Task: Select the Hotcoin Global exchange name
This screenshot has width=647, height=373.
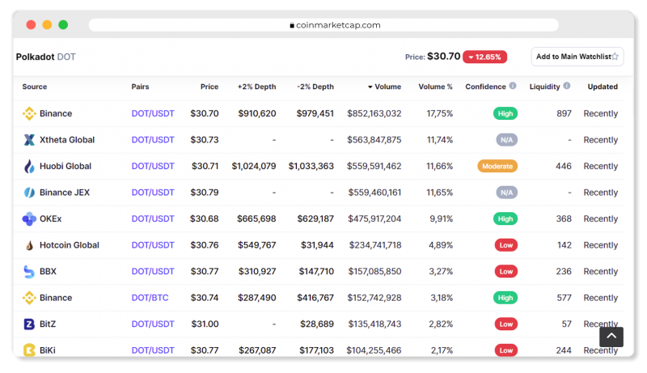Action: [70, 245]
